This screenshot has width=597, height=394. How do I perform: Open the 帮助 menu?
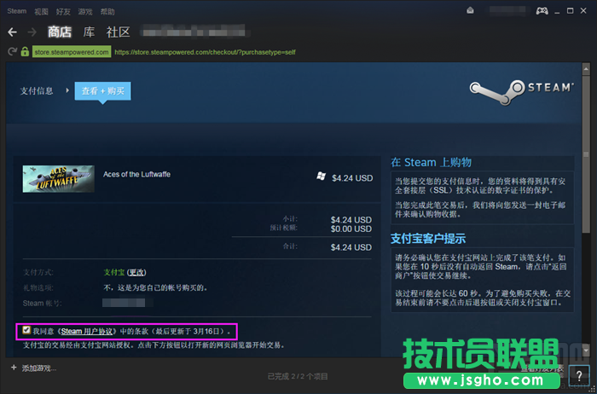click(x=107, y=11)
